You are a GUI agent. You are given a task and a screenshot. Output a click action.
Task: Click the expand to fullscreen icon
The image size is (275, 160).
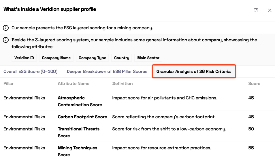pos(256,10)
